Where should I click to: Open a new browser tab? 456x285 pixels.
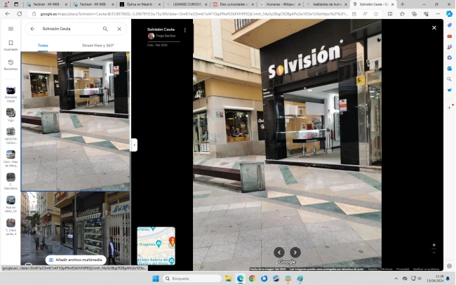tap(403, 4)
